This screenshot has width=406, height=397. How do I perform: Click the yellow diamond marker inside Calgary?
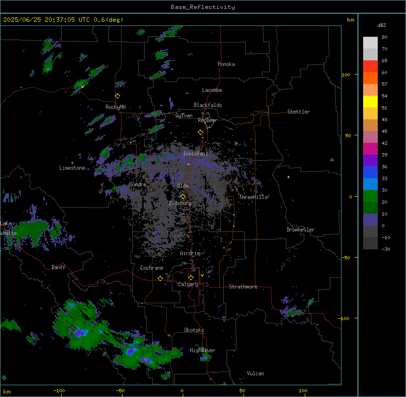click(x=191, y=278)
